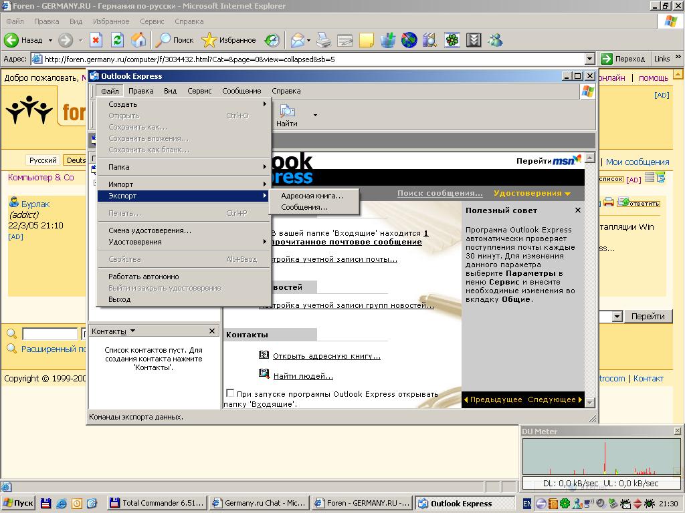This screenshot has height=513, width=685.
Task: Open the Back button history dropdown arrow
Action: pyautogui.click(x=50, y=40)
